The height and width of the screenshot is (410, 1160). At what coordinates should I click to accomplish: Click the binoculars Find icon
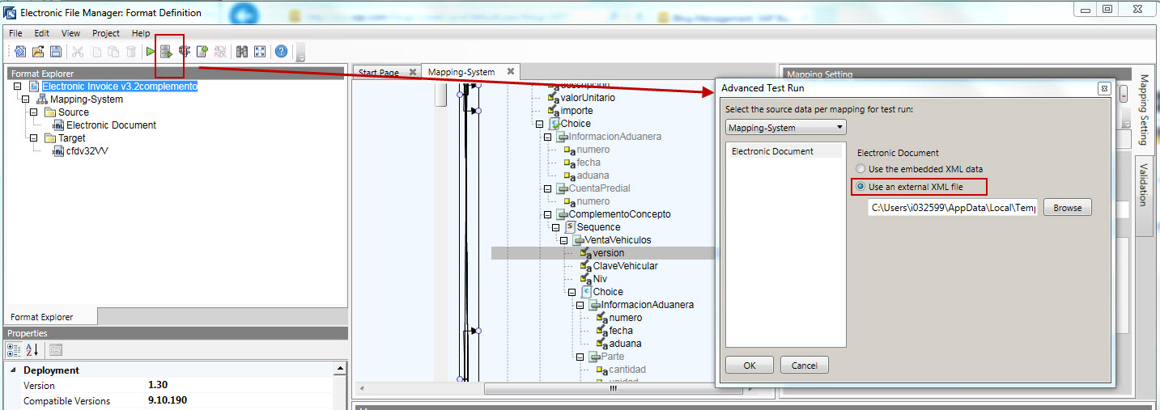(x=241, y=52)
